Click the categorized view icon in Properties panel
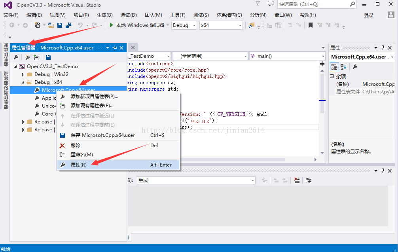 (334, 67)
